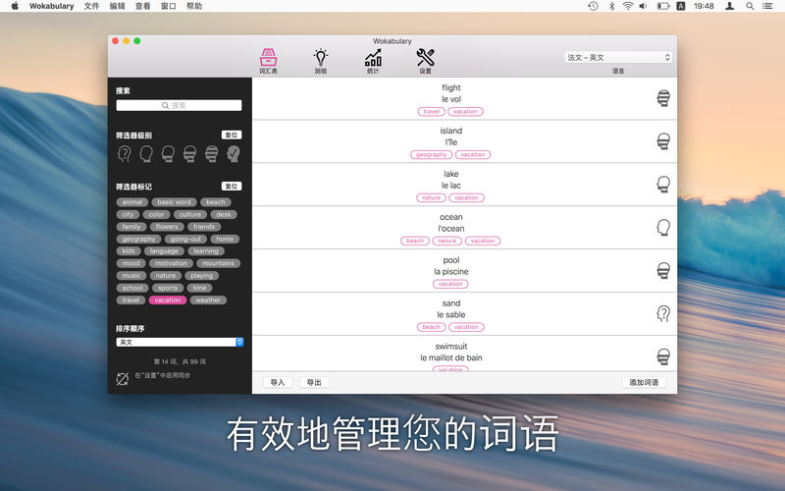Deselect the highlighted vacation tag filter
This screenshot has height=491, width=785.
coord(168,300)
